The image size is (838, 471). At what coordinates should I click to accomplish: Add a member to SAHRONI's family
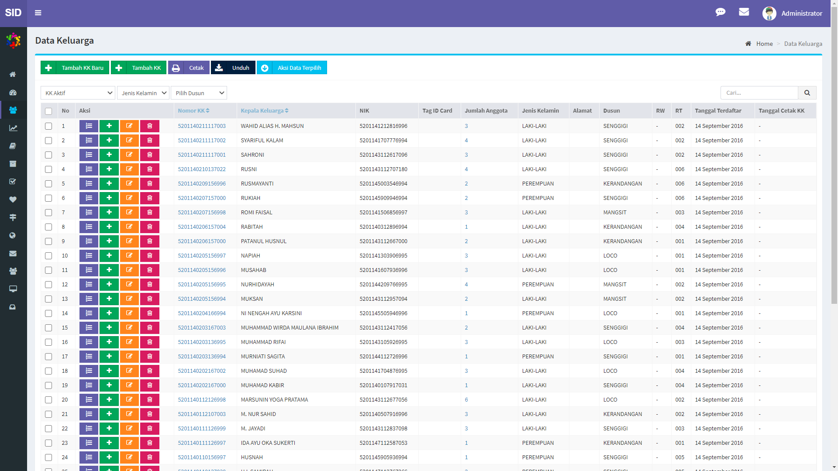(x=109, y=155)
